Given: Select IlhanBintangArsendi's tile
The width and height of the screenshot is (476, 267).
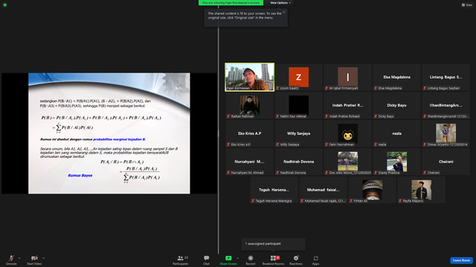Looking at the screenshot, I should [x=446, y=105].
